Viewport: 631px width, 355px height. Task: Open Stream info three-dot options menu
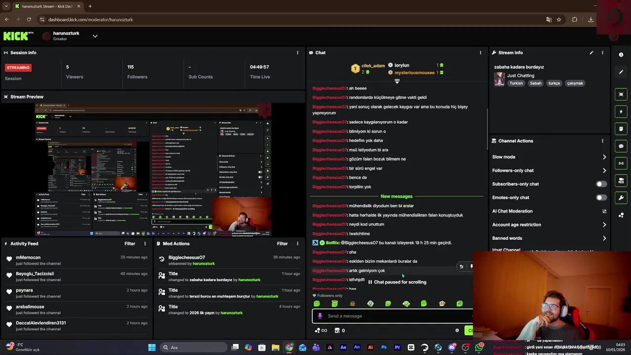(x=602, y=53)
